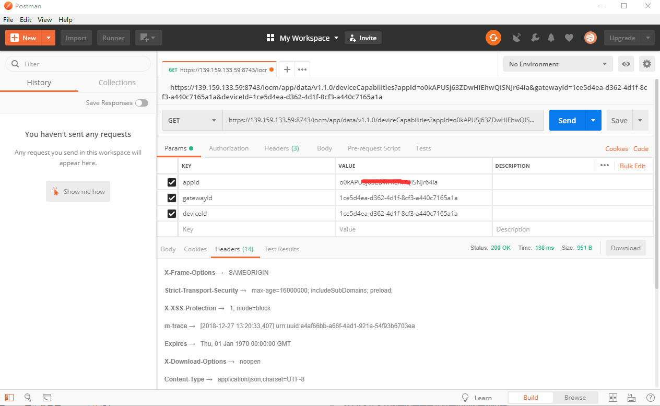Open the Postman console icon

point(46,398)
